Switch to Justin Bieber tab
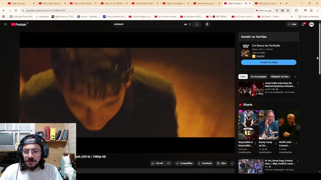The height and width of the screenshot is (180, 321). [176, 3]
